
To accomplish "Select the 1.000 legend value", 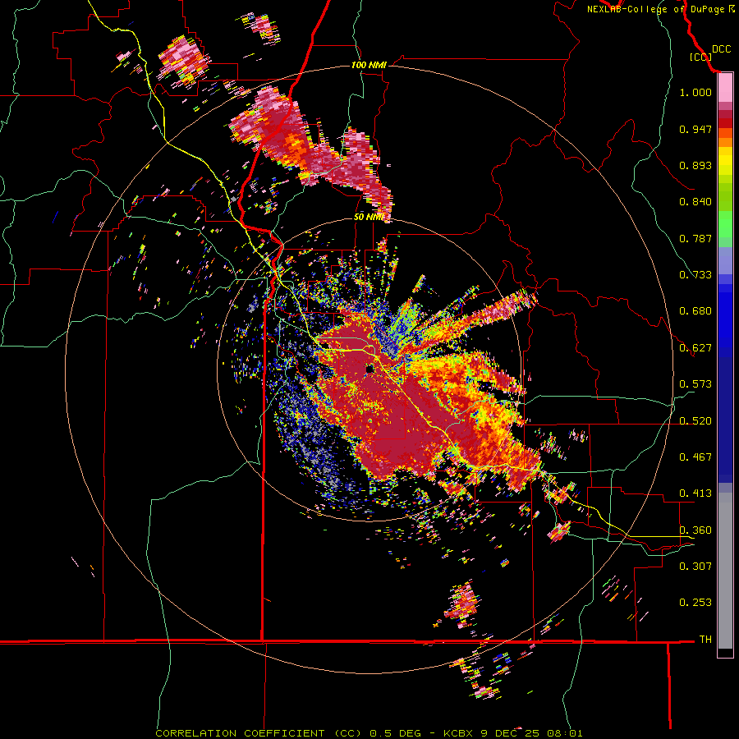I will [x=695, y=92].
